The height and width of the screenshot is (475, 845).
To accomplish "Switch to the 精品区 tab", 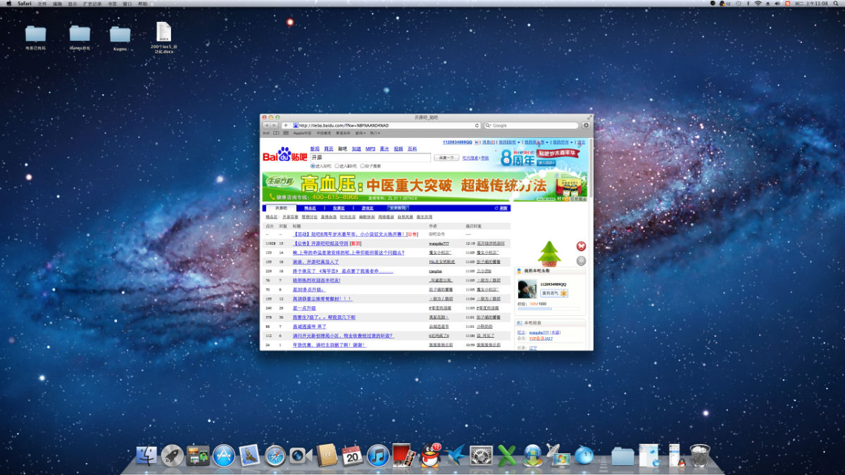I will [x=311, y=208].
